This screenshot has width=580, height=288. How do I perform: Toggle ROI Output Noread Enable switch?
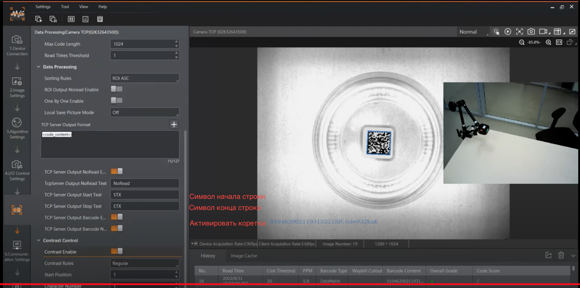coord(117,89)
